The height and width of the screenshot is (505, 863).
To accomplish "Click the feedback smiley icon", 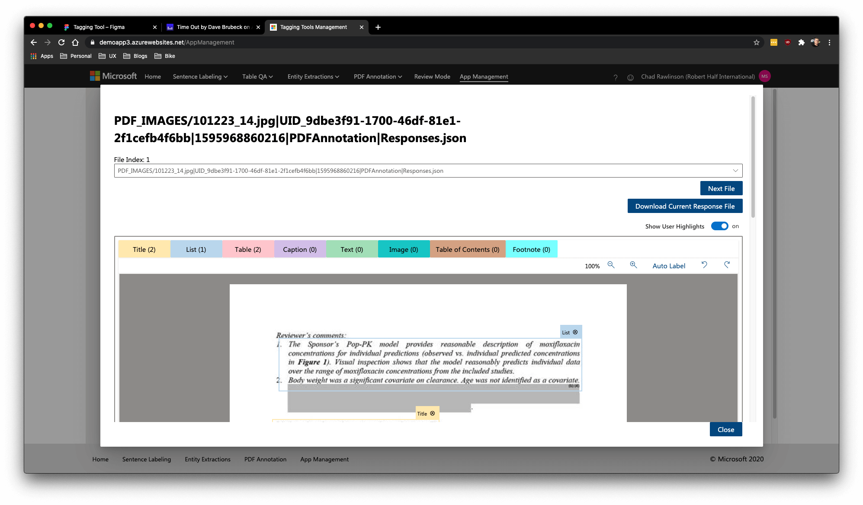I will click(x=630, y=77).
